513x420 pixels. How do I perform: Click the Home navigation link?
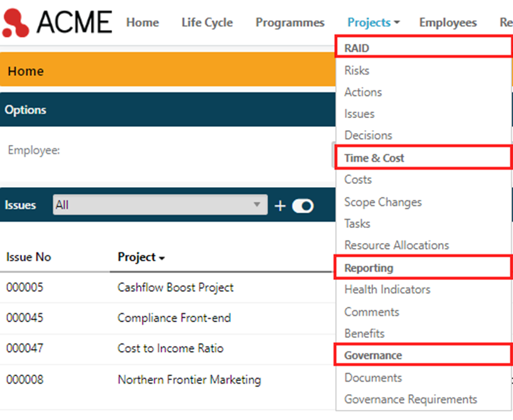click(x=143, y=22)
